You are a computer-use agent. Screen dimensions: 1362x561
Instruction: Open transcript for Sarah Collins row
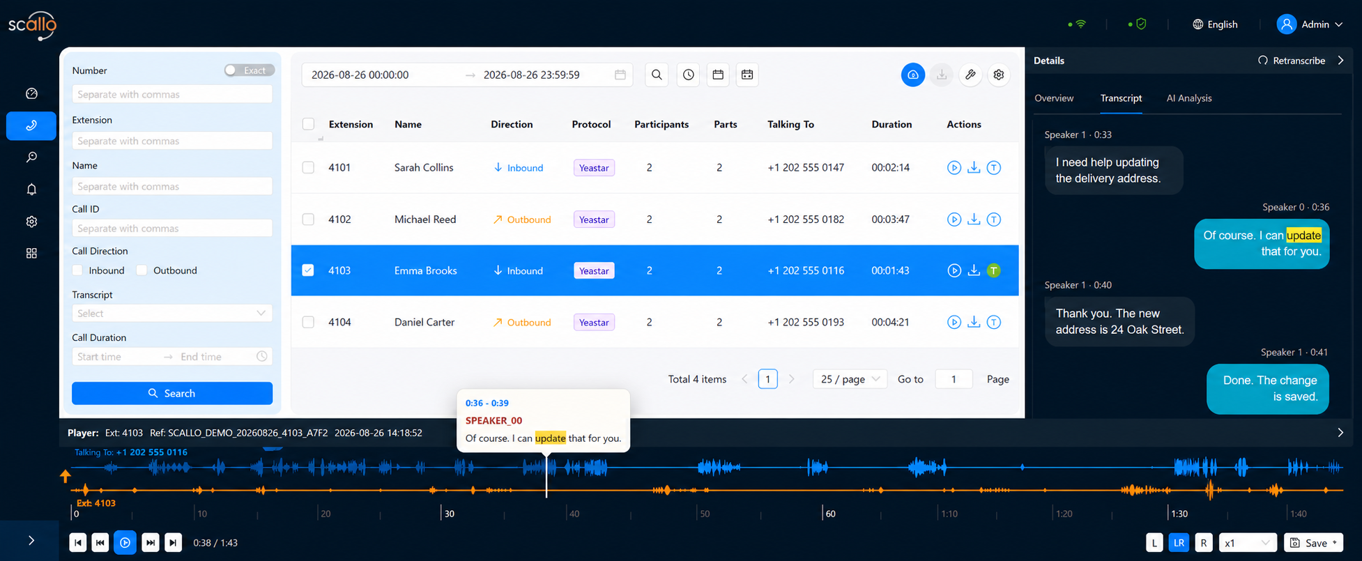click(994, 167)
